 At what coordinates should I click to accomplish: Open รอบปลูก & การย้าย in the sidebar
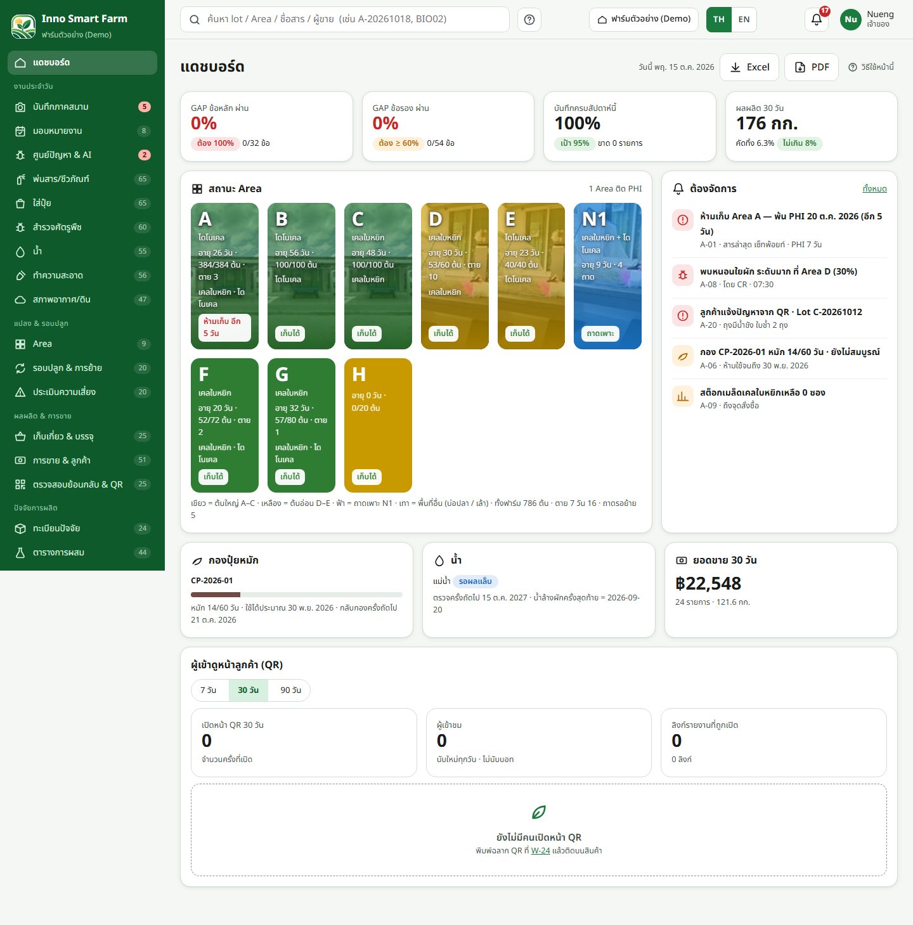[x=82, y=368]
